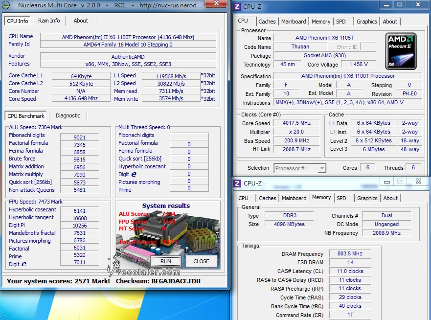Open About tab in top CPU-Z window
This screenshot has height=320, width=431.
[390, 22]
